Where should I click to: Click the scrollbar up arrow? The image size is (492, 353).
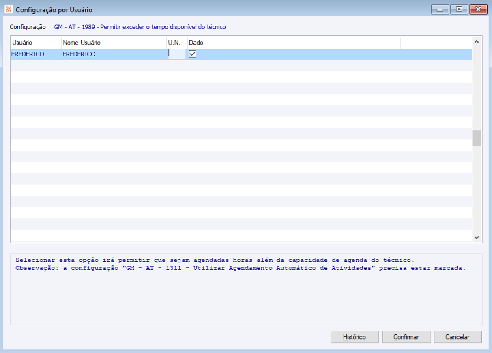coord(477,41)
